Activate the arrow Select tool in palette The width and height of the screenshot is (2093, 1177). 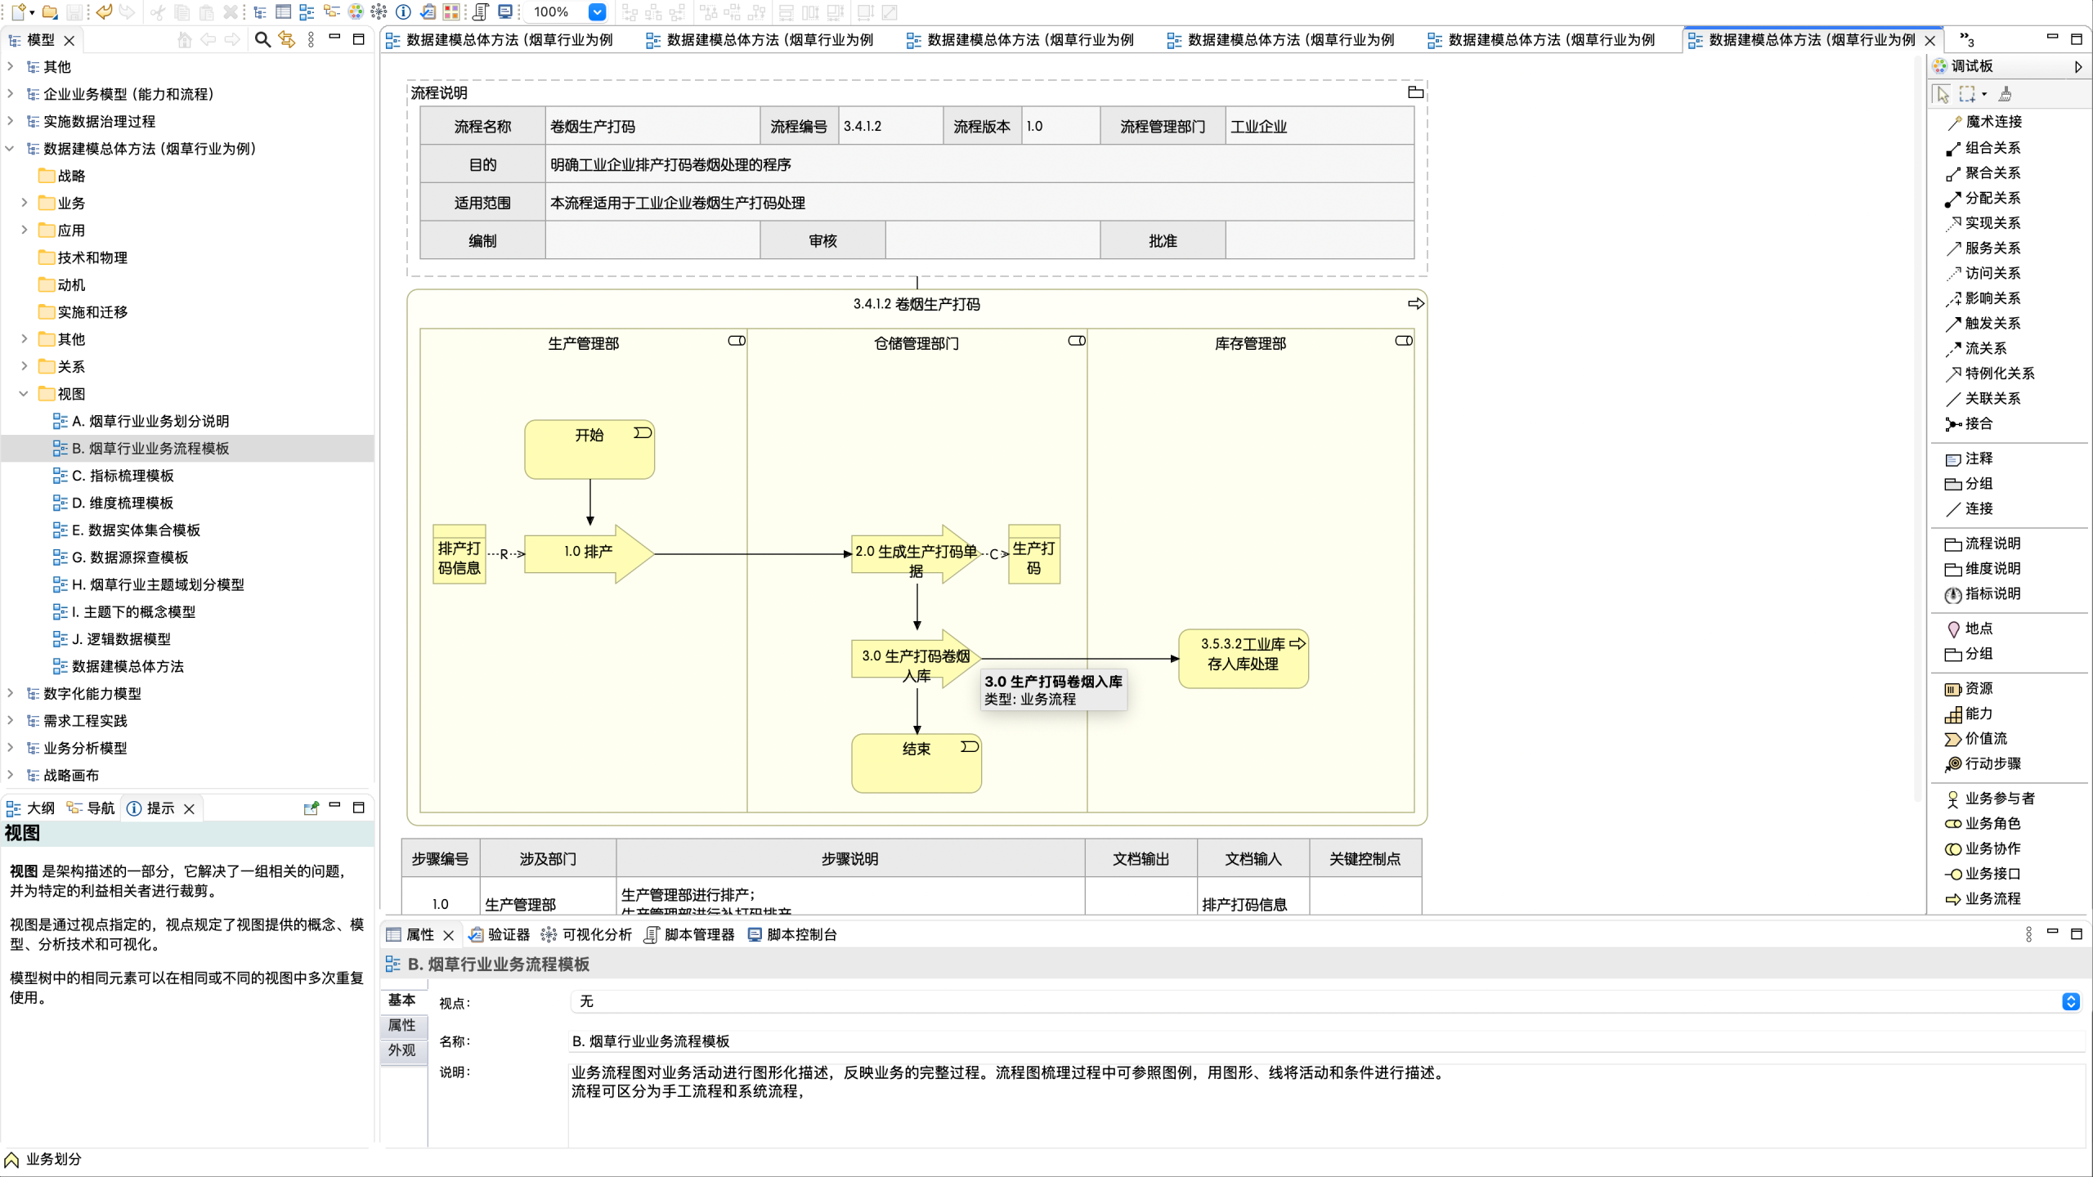click(1943, 94)
